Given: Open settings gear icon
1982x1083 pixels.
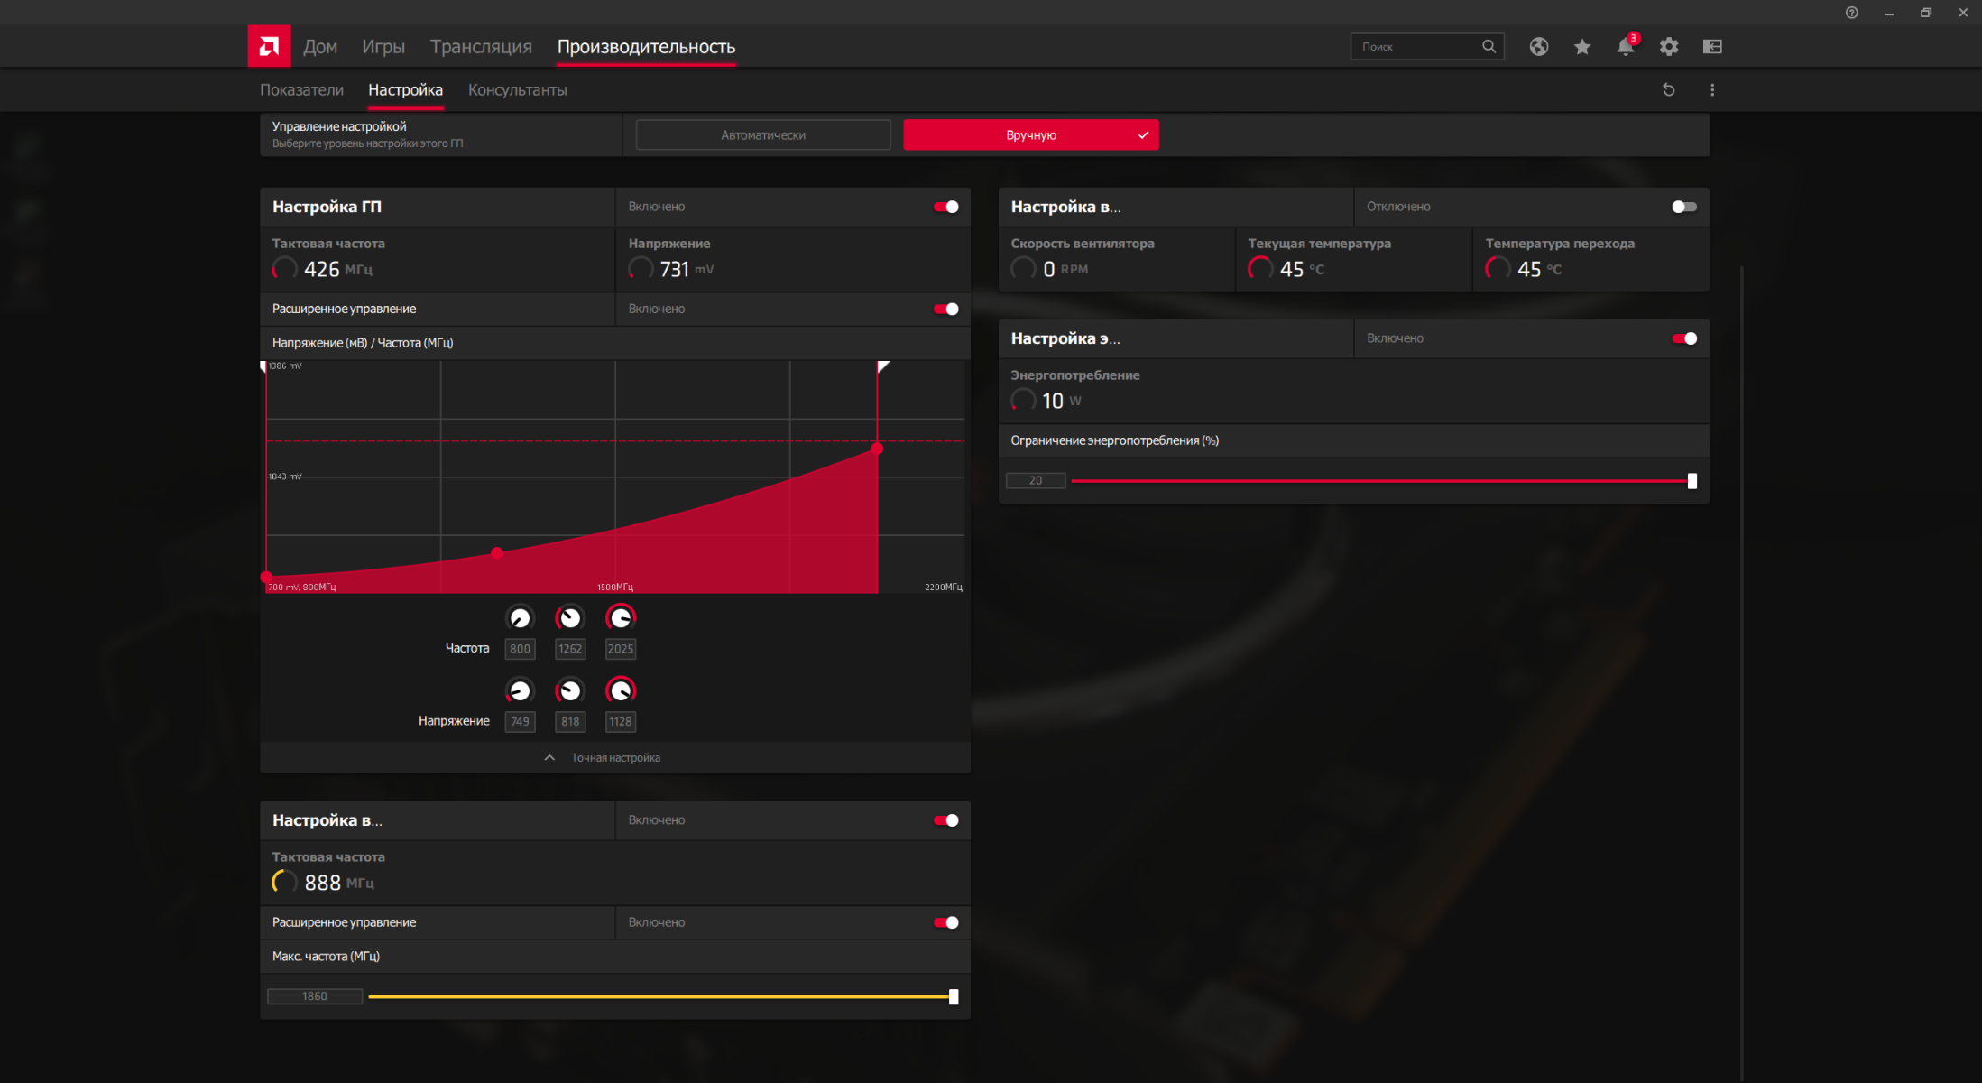Looking at the screenshot, I should tap(1669, 47).
